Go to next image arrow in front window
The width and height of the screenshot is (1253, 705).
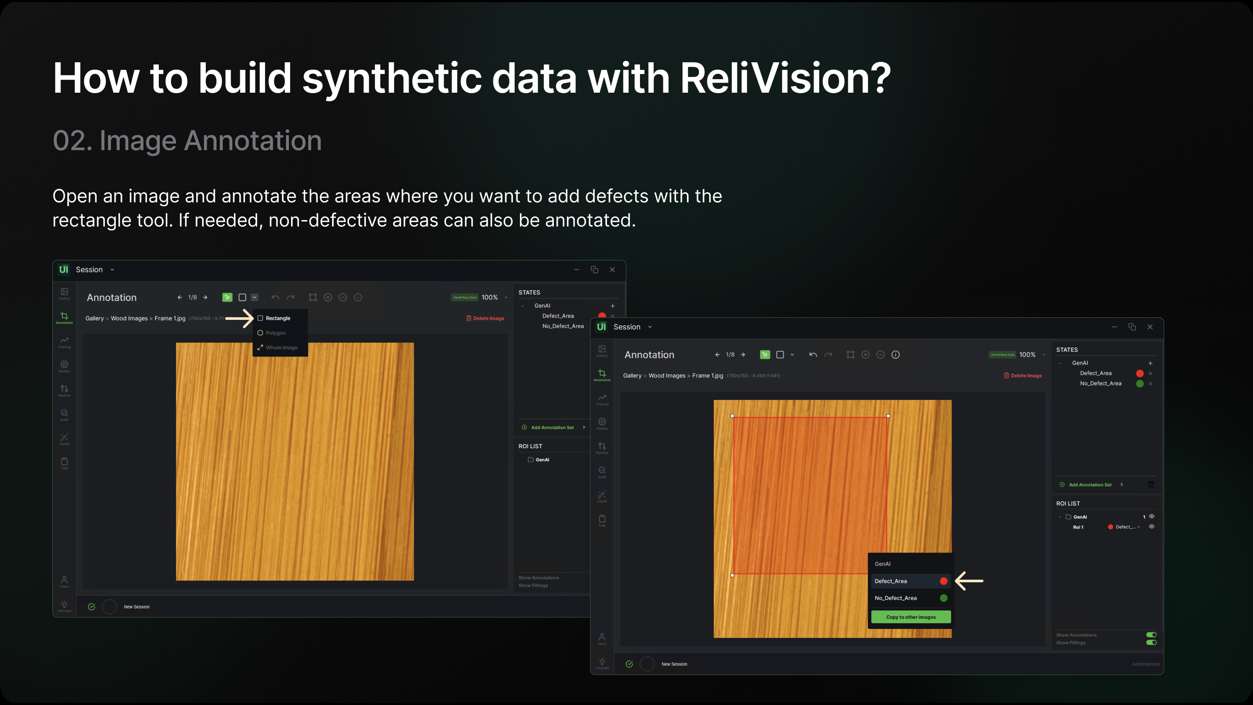743,355
